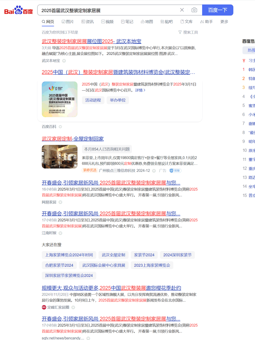Open the 开春盛会 result from 网易家居

pos(111,183)
